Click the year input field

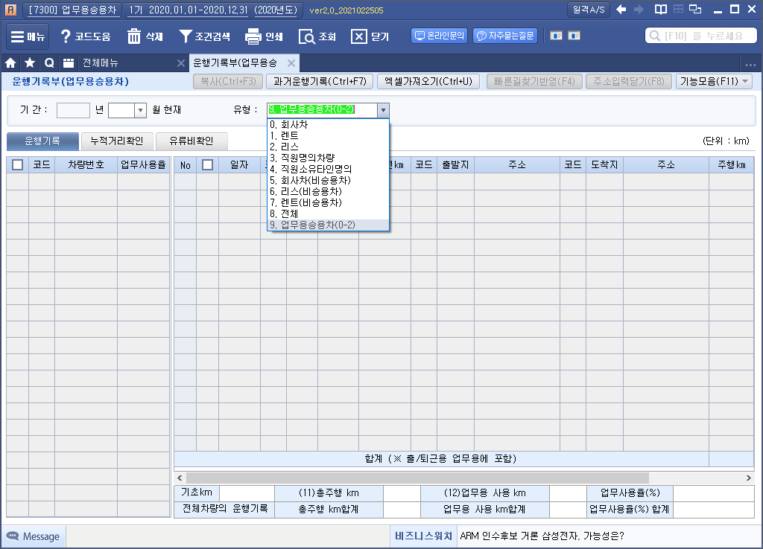click(73, 110)
